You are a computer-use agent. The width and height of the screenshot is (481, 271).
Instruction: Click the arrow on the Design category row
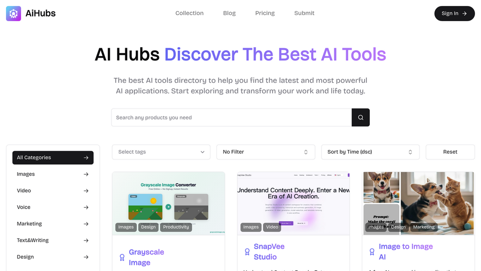86,257
